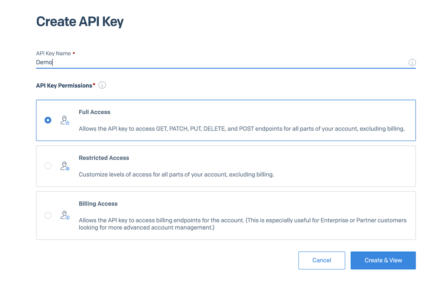
Task: Select the Full Access radio button
Action: click(x=48, y=120)
